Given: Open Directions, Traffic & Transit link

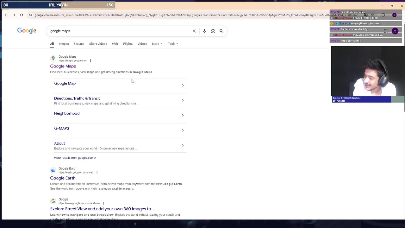Looking at the screenshot, I should coord(77,98).
